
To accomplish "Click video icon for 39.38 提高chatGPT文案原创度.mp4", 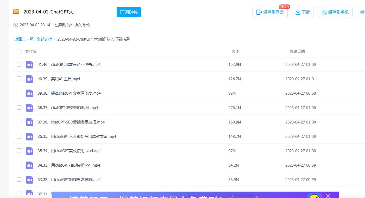I will tap(29, 93).
